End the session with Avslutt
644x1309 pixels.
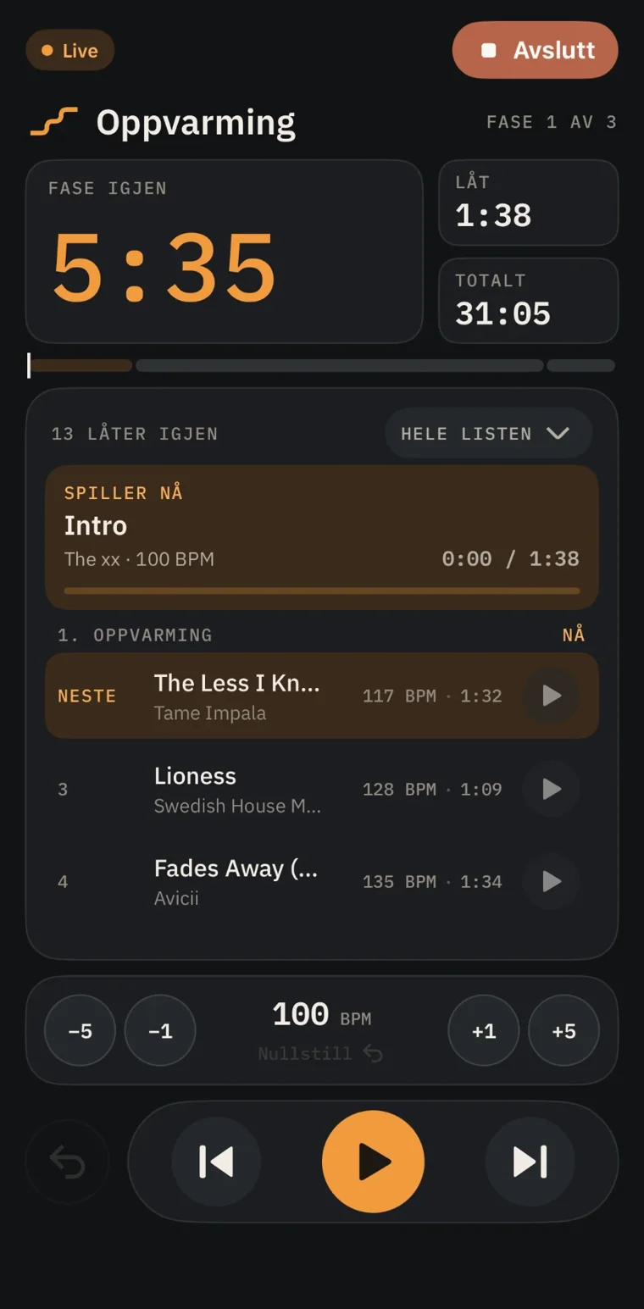pyautogui.click(x=535, y=50)
